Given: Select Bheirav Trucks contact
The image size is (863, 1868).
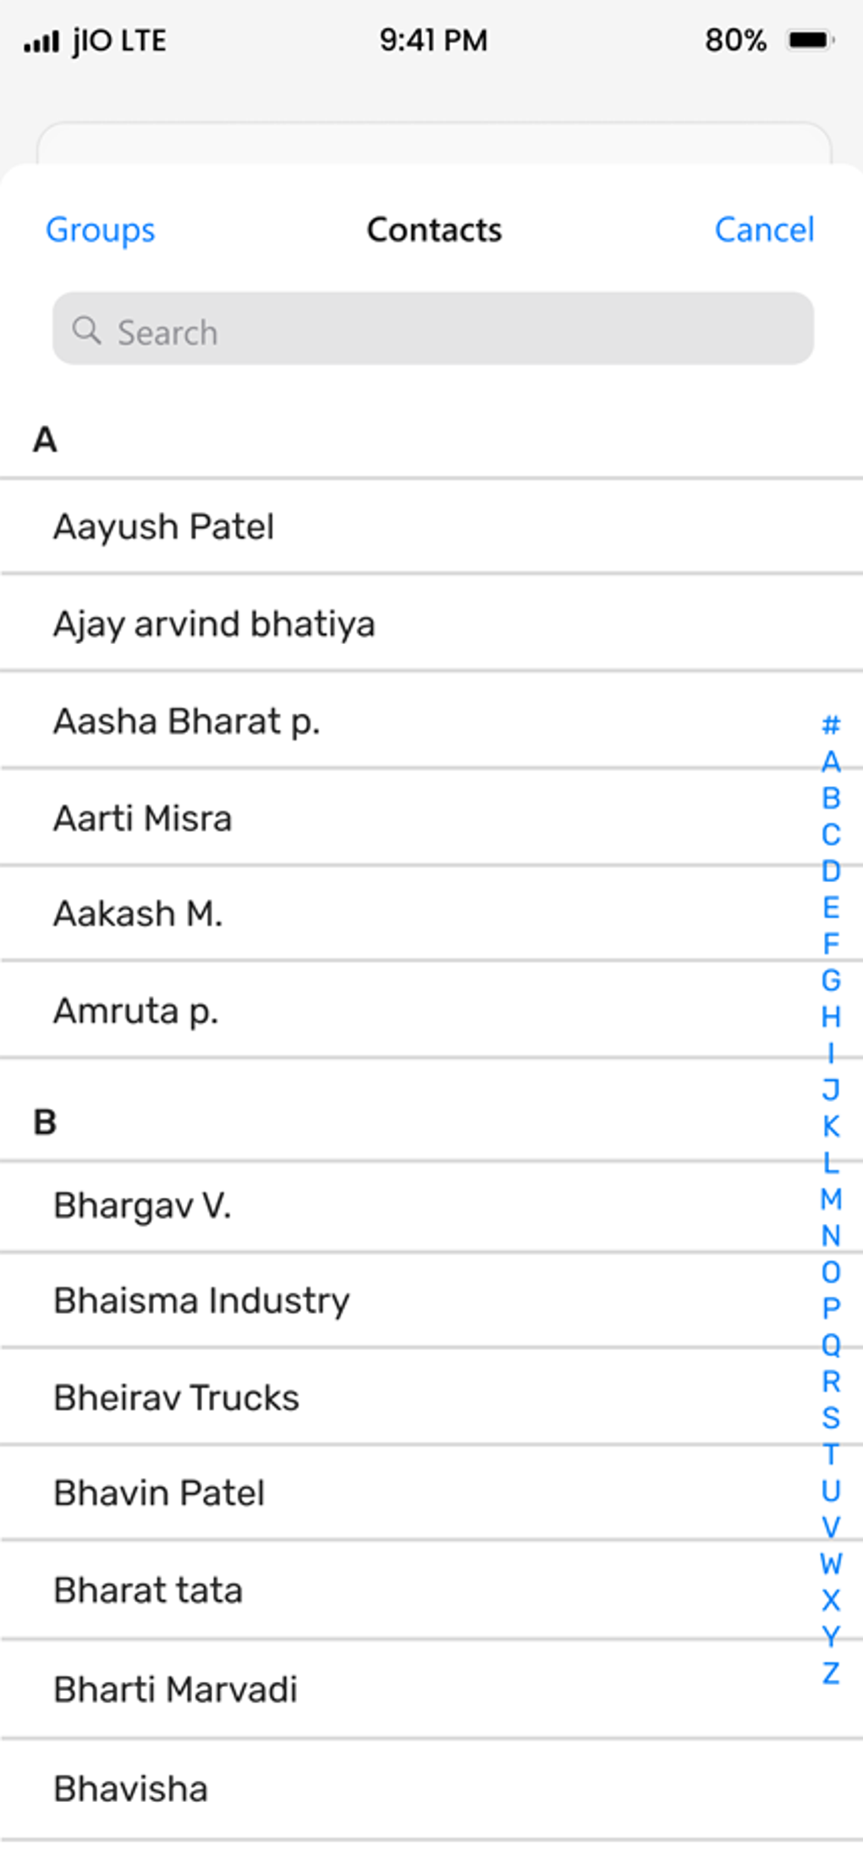Looking at the screenshot, I should tap(176, 1397).
